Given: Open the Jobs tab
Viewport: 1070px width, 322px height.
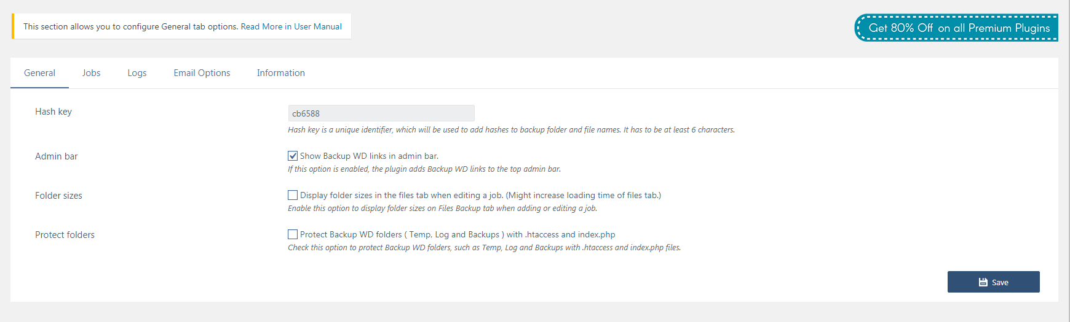Looking at the screenshot, I should (91, 73).
